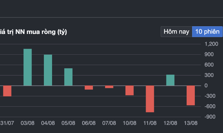Screen dimensions: 223x133
Task: Click the zero axis label
Action: click(206, 86)
